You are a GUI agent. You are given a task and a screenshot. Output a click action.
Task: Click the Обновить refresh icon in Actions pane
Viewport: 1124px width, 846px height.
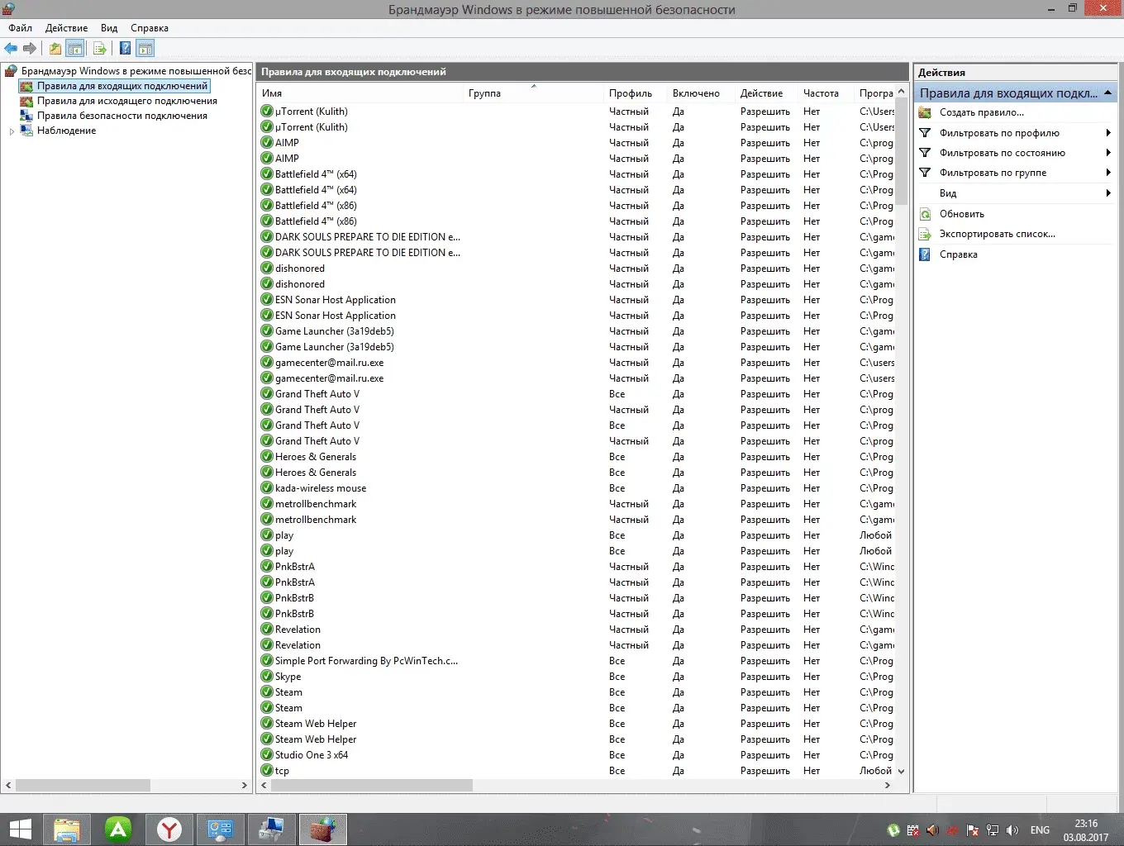pos(926,214)
